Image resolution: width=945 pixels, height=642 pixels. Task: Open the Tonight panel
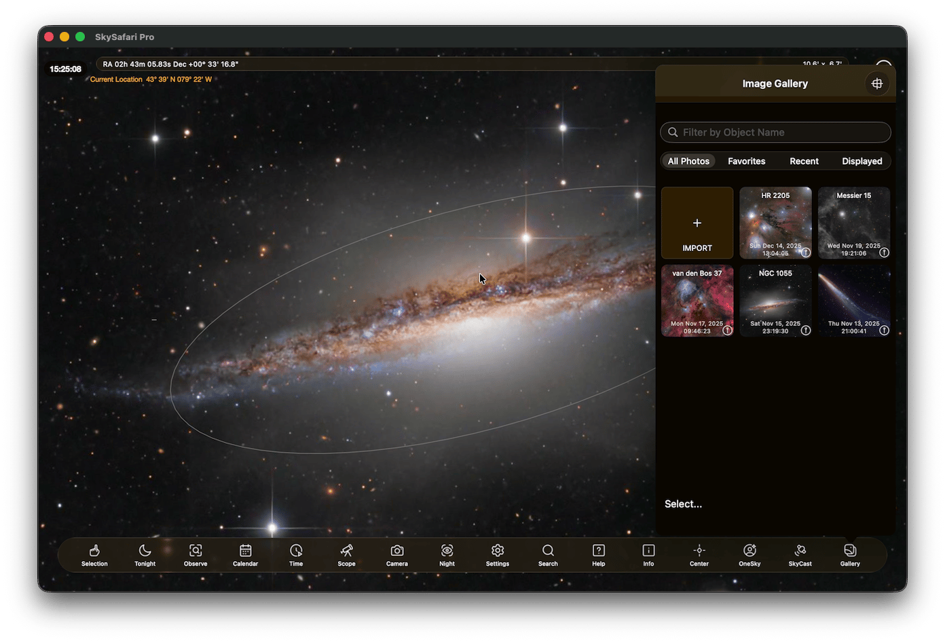coord(145,554)
